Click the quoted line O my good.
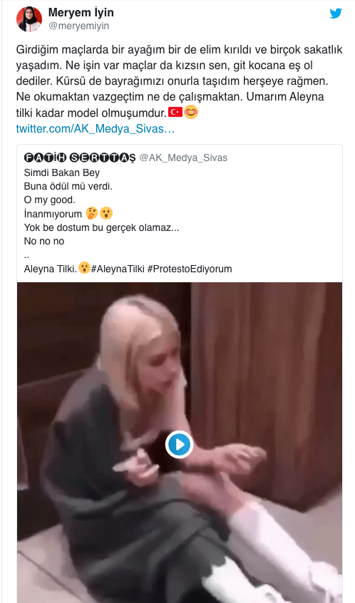This screenshot has height=603, width=355. click(50, 200)
